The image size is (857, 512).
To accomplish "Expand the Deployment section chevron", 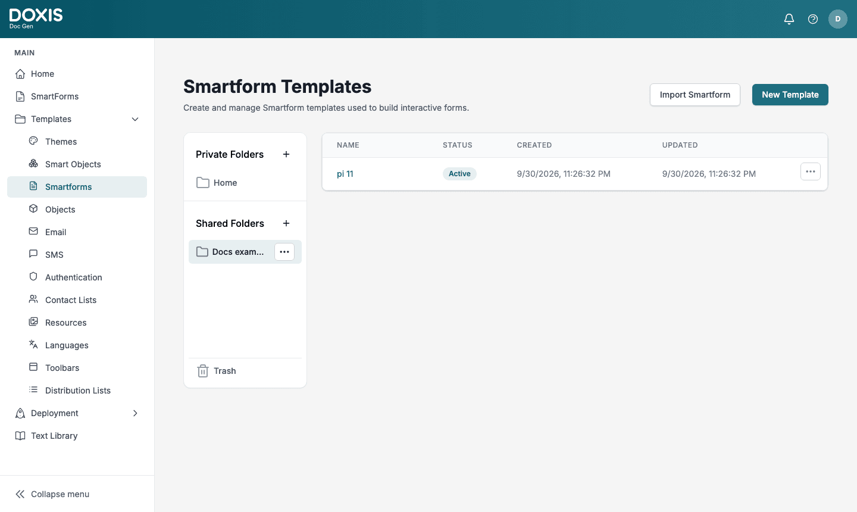I will click(x=135, y=413).
